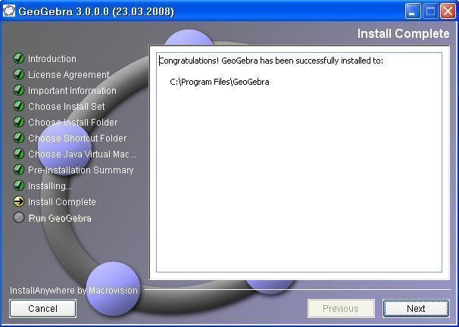
Task: Click the Pre-Installation Summary step label
Action: [81, 170]
